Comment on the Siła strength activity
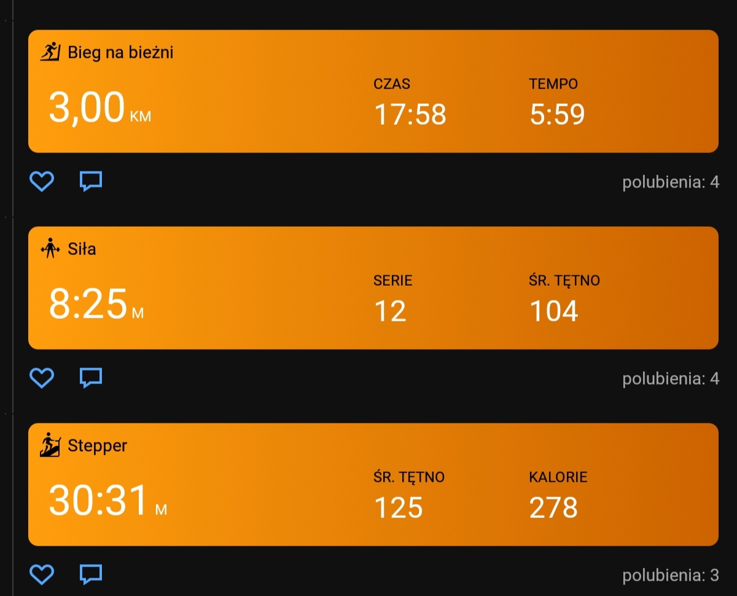 point(91,378)
